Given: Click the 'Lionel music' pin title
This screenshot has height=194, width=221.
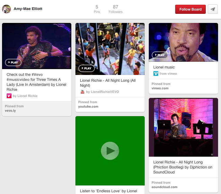Looking at the screenshot, I should tap(164, 67).
